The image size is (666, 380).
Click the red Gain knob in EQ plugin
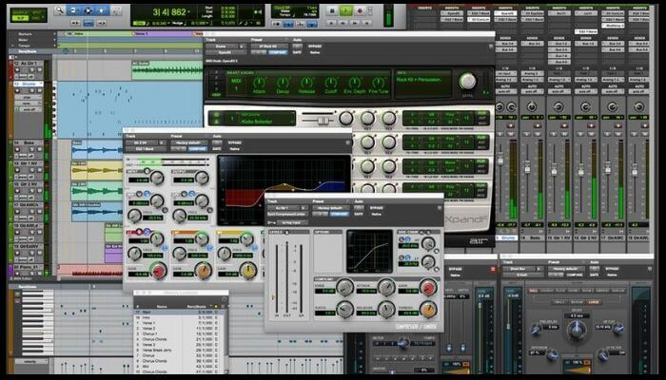(x=159, y=270)
